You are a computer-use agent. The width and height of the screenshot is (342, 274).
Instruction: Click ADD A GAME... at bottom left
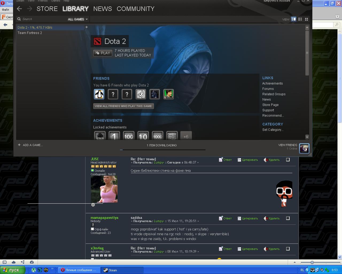[30, 145]
